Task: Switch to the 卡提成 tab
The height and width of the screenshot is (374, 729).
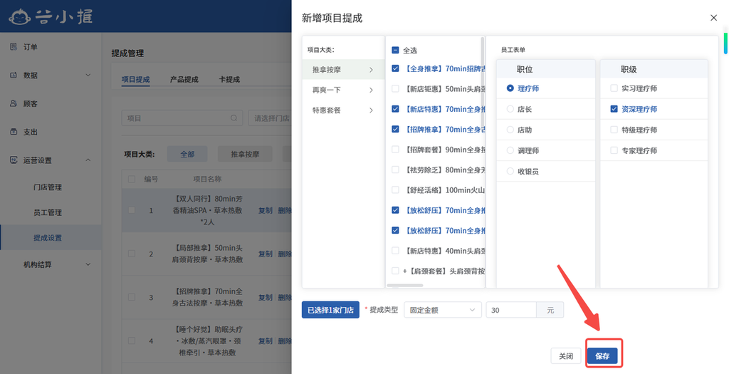Action: [x=229, y=79]
